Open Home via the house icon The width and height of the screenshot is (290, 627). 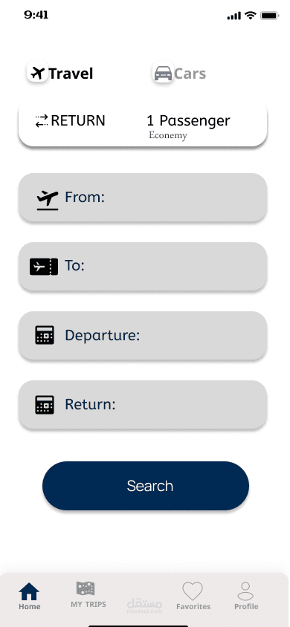pyautogui.click(x=29, y=592)
